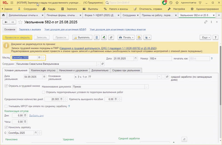Click the document-with-clock toolbar icon
This screenshot has width=222, height=145.
pyautogui.click(x=139, y=37)
